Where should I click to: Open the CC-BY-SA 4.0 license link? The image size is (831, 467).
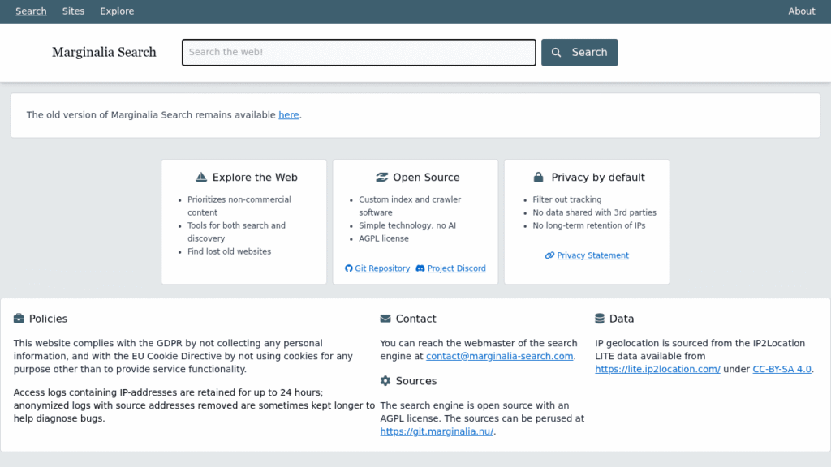coord(781,369)
